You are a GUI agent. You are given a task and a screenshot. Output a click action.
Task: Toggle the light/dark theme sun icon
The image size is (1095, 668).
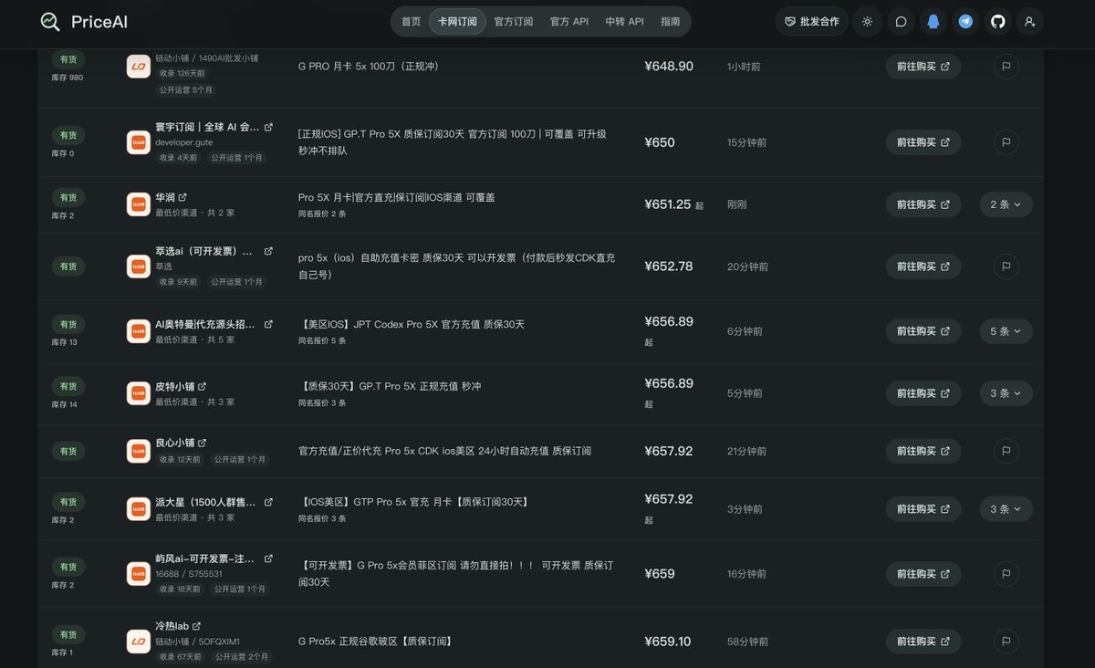pyautogui.click(x=867, y=22)
